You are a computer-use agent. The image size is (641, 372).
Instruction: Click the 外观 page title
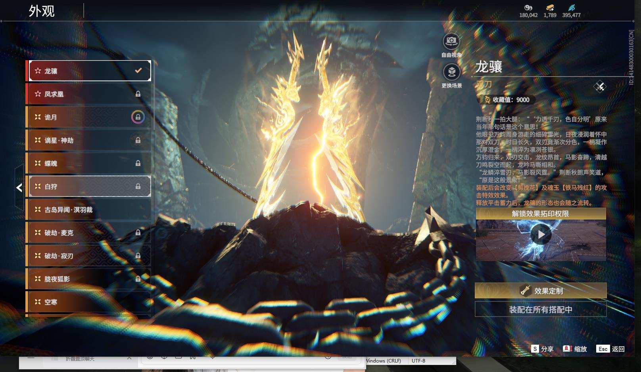[42, 11]
